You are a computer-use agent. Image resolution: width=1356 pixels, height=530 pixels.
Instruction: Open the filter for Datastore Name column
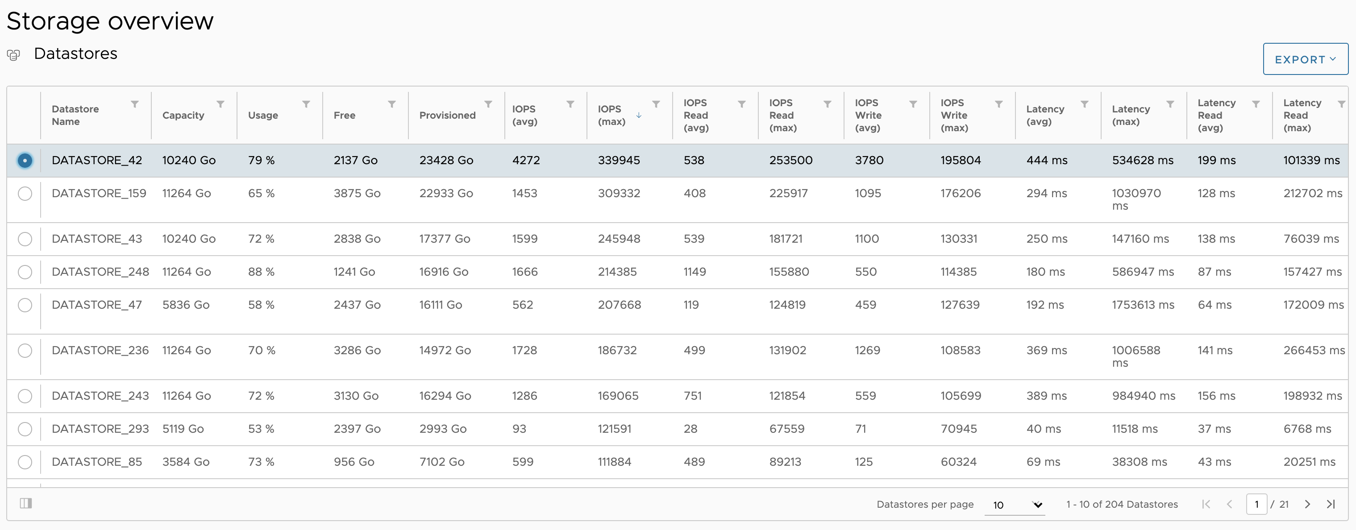pyautogui.click(x=135, y=104)
